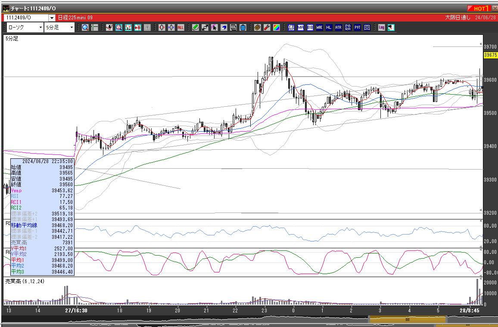Click the 日経225mini 09 instrument name
This screenshot has width=498, height=327.
pyautogui.click(x=75, y=18)
